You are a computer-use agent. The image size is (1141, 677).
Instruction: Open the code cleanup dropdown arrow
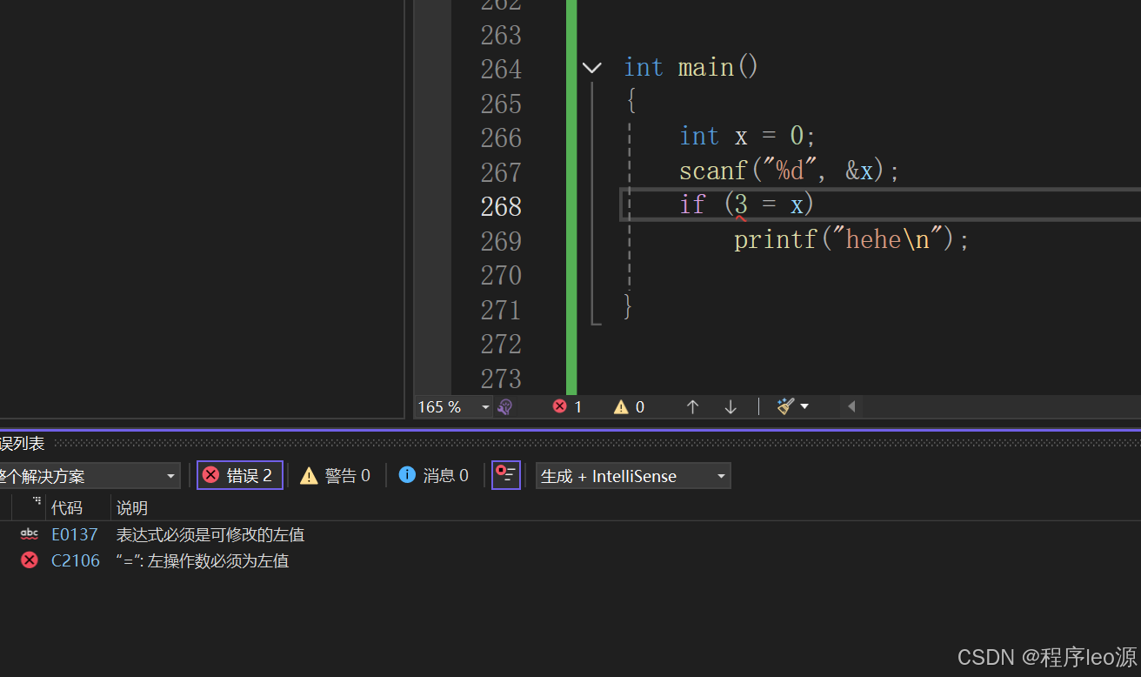click(804, 406)
